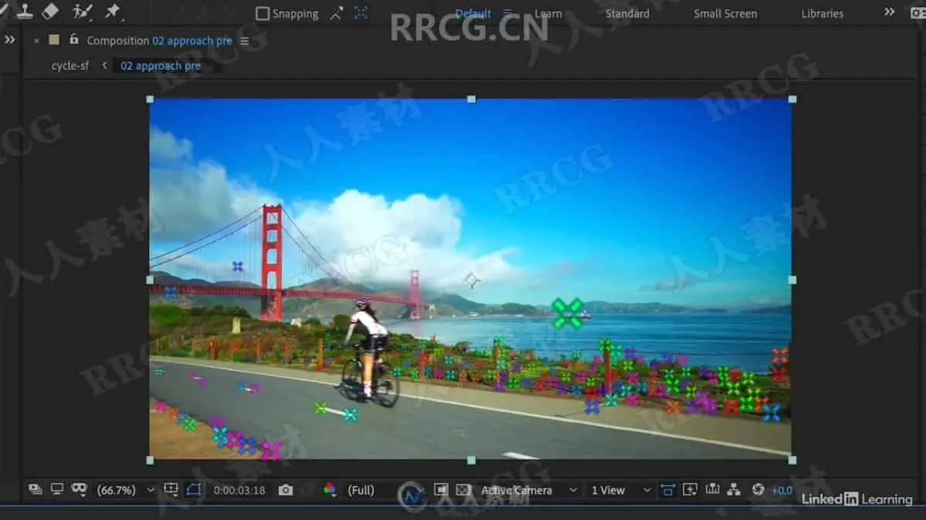Image resolution: width=926 pixels, height=520 pixels.
Task: Open the timeline from viewer icon
Action: point(712,489)
